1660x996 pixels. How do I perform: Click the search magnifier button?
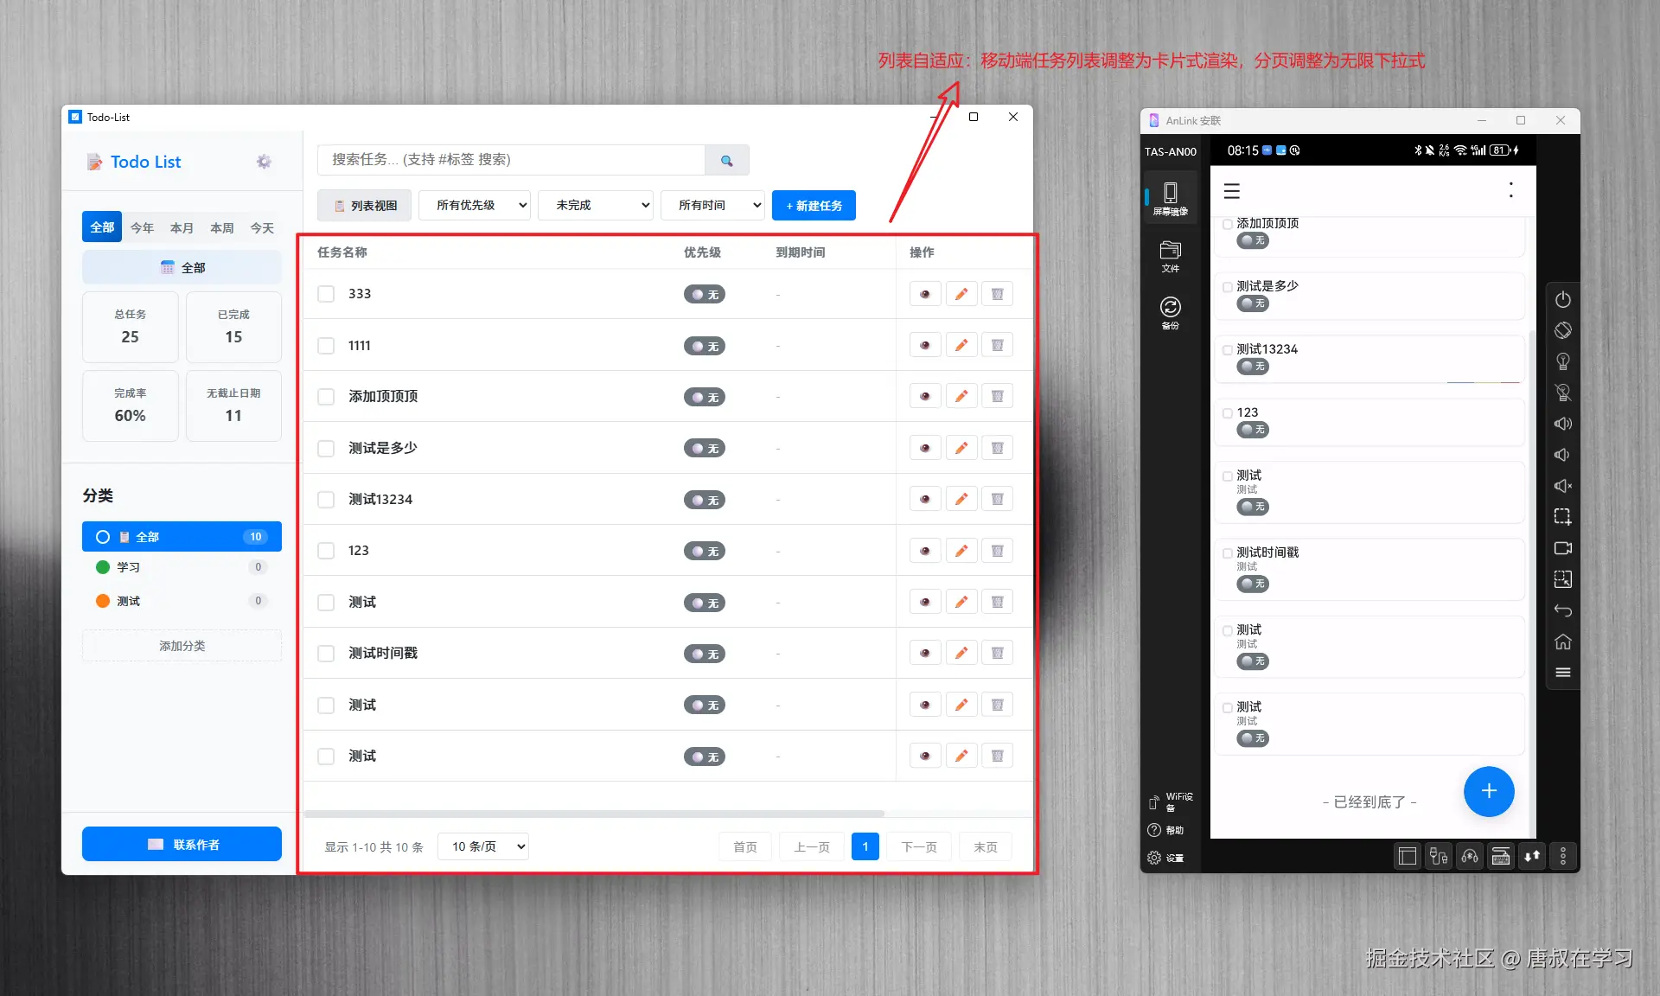tap(726, 160)
